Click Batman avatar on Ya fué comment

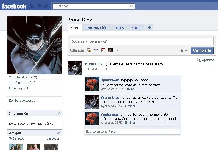92,102
